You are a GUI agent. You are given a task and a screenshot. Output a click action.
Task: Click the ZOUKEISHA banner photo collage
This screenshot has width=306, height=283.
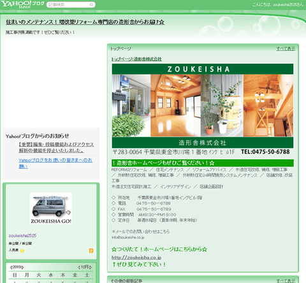203,106
